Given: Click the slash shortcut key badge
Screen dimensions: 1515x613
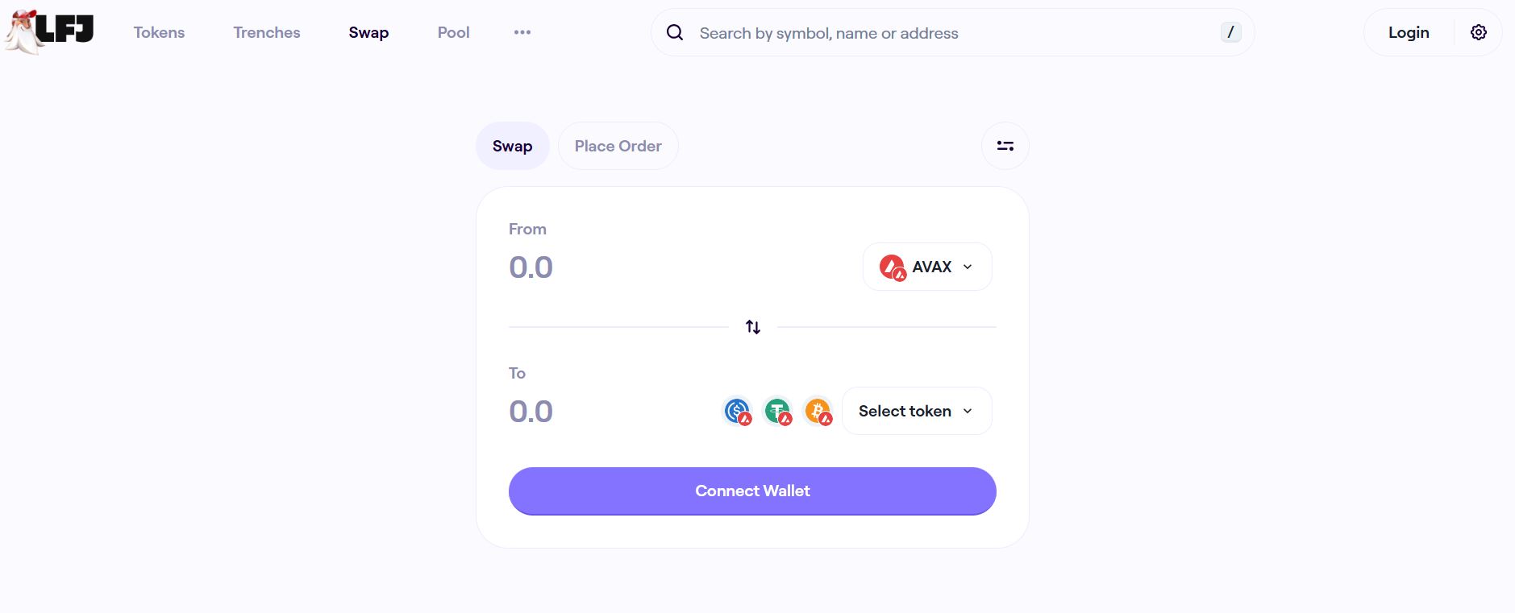Looking at the screenshot, I should pos(1230,32).
